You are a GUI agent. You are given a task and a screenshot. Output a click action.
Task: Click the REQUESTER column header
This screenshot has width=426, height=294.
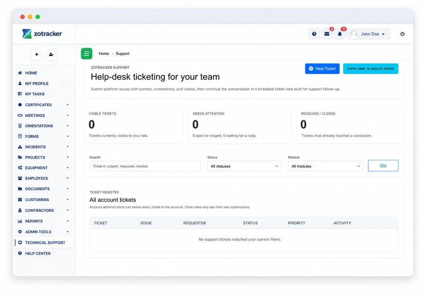[195, 223]
